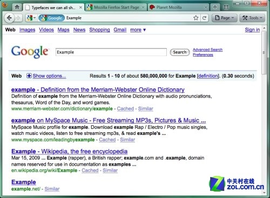This screenshot has width=270, height=198.
Task: Open Similar link for example.net result
Action: pyautogui.click(x=52, y=189)
